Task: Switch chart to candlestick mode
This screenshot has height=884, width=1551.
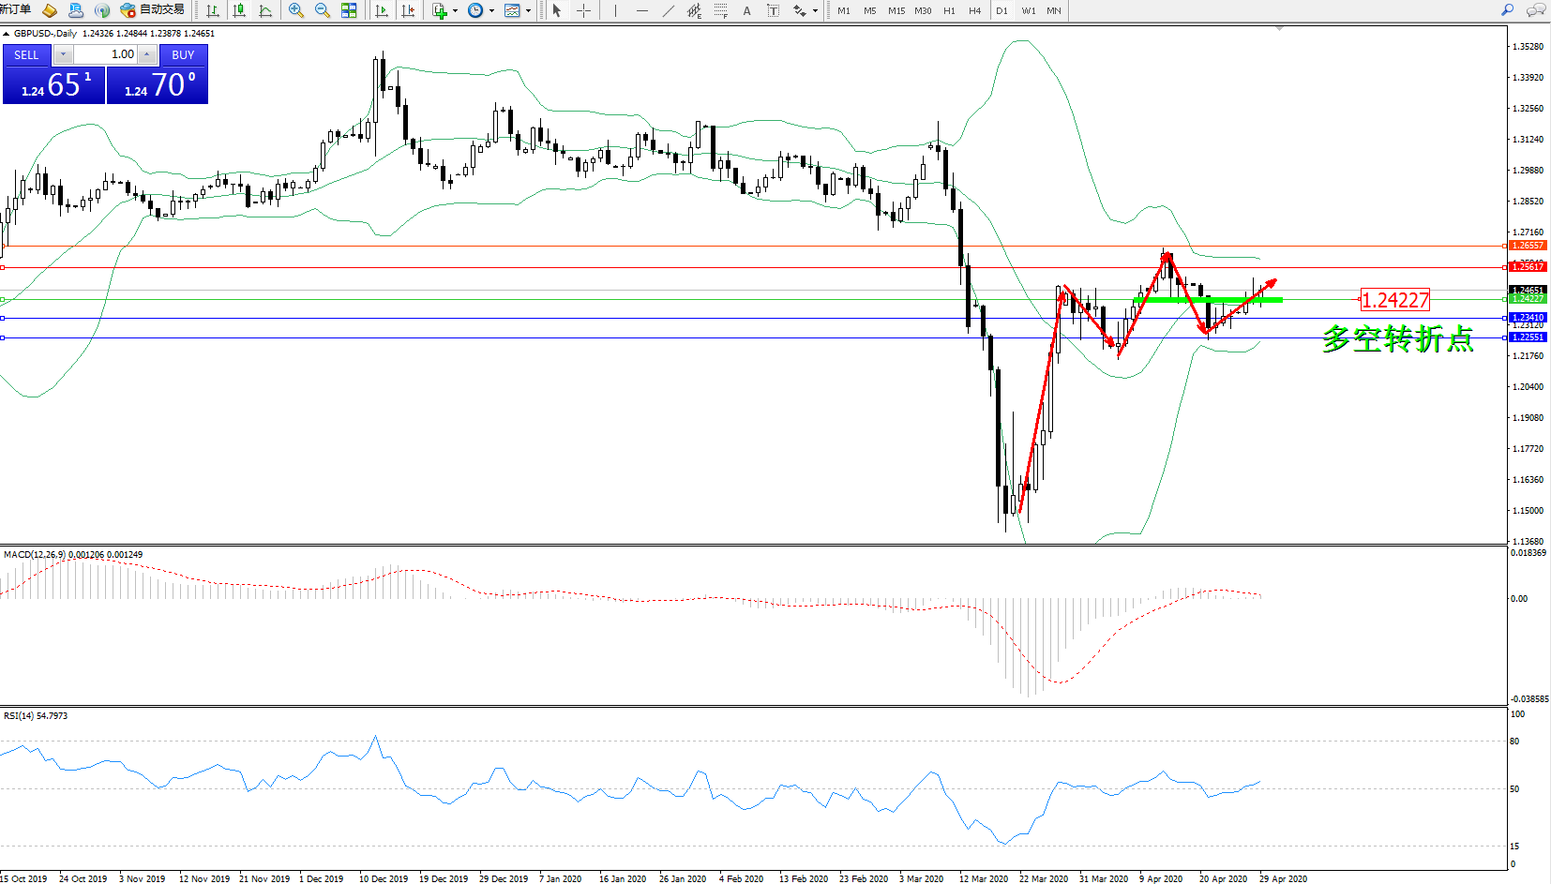Action: tap(239, 10)
